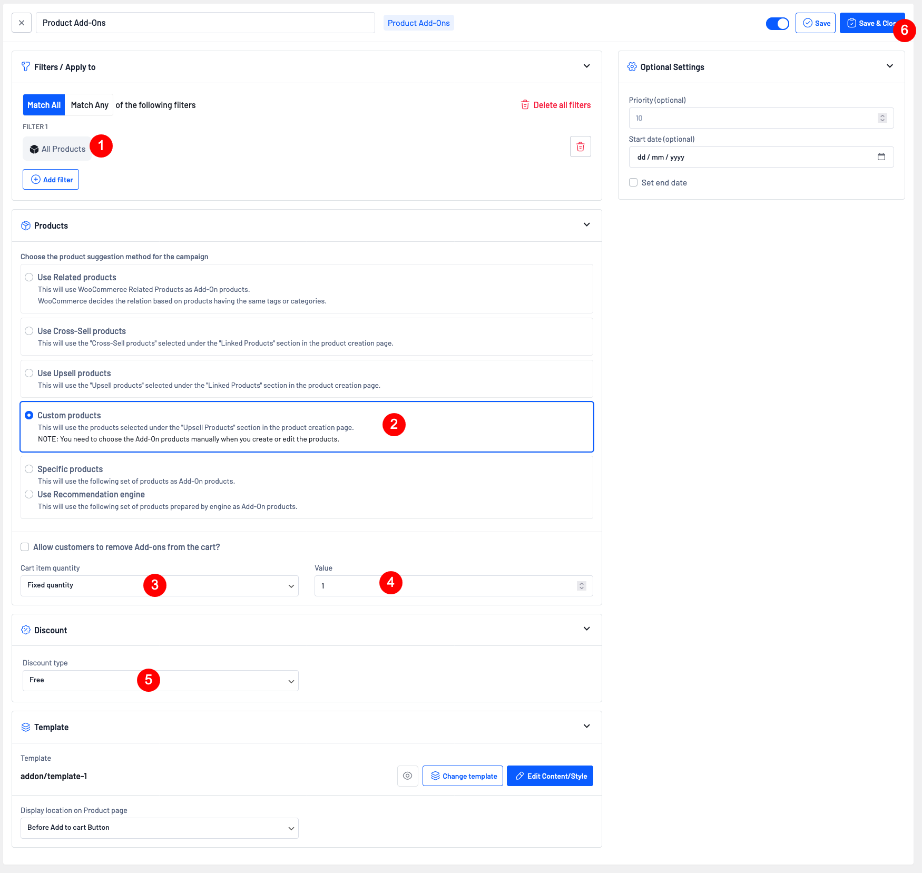The width and height of the screenshot is (922, 873).
Task: Switch to Match Any filter mode
Action: tap(90, 105)
